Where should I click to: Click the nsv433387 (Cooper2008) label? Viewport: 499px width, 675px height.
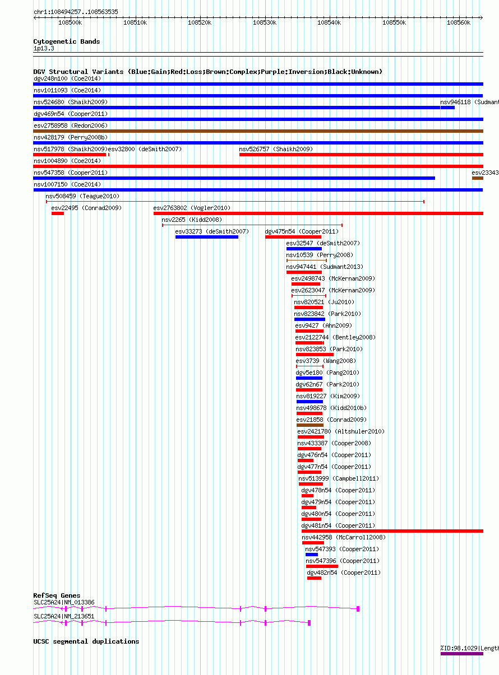click(334, 443)
